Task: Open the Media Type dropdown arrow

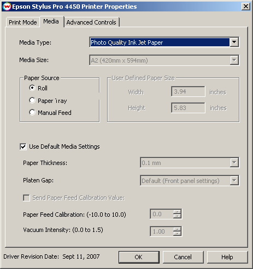Action: 234,42
